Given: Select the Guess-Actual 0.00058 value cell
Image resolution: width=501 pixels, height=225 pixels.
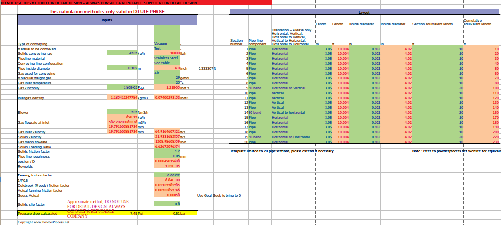Looking at the screenshot, I should click(167, 195).
